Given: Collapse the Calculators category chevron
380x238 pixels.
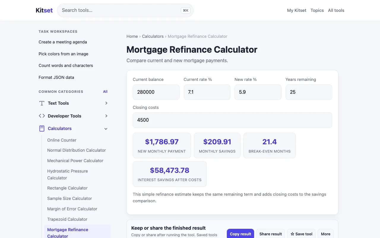Looking at the screenshot, I should coord(106,129).
